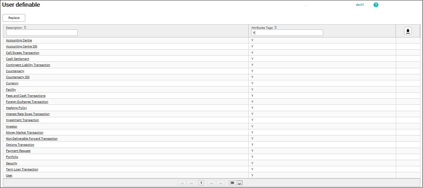This screenshot has width=423, height=188.
Task: Open Foreign Exchange Transaction link
Action: coord(27,102)
